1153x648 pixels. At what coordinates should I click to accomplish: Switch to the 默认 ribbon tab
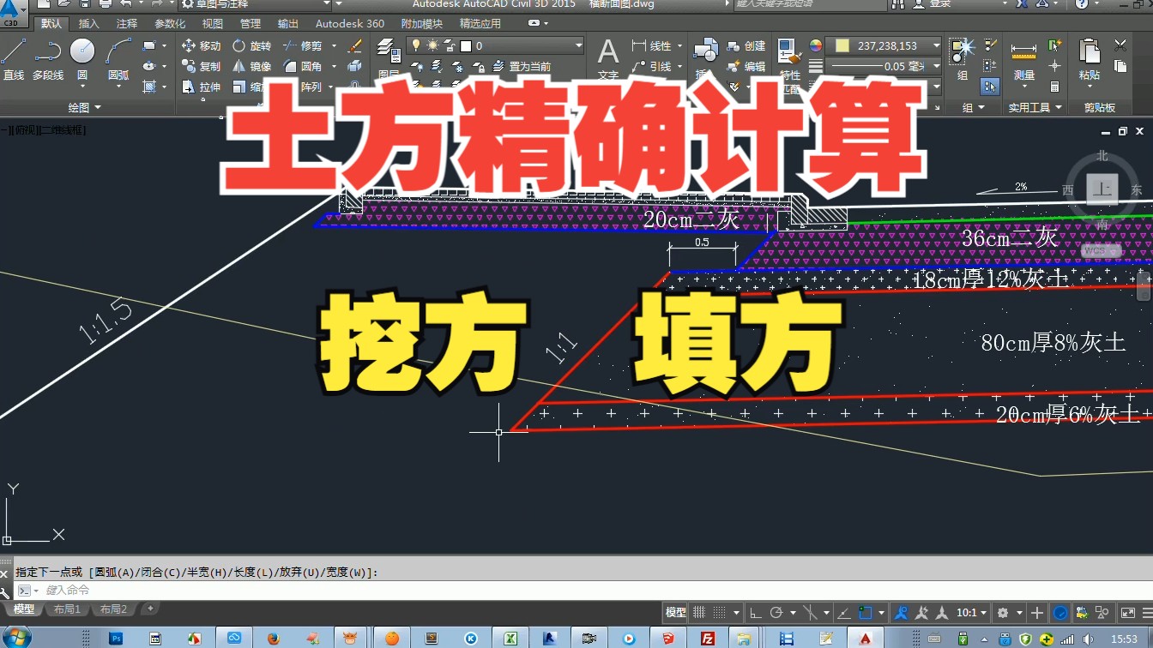pos(51,23)
